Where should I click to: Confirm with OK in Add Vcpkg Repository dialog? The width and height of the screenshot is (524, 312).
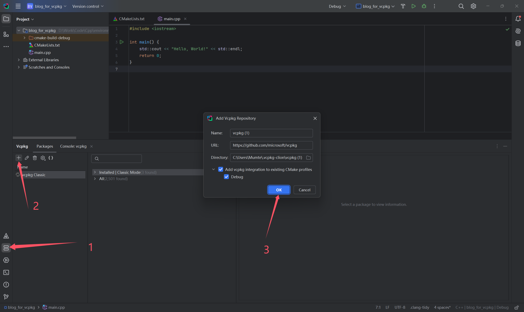(279, 190)
